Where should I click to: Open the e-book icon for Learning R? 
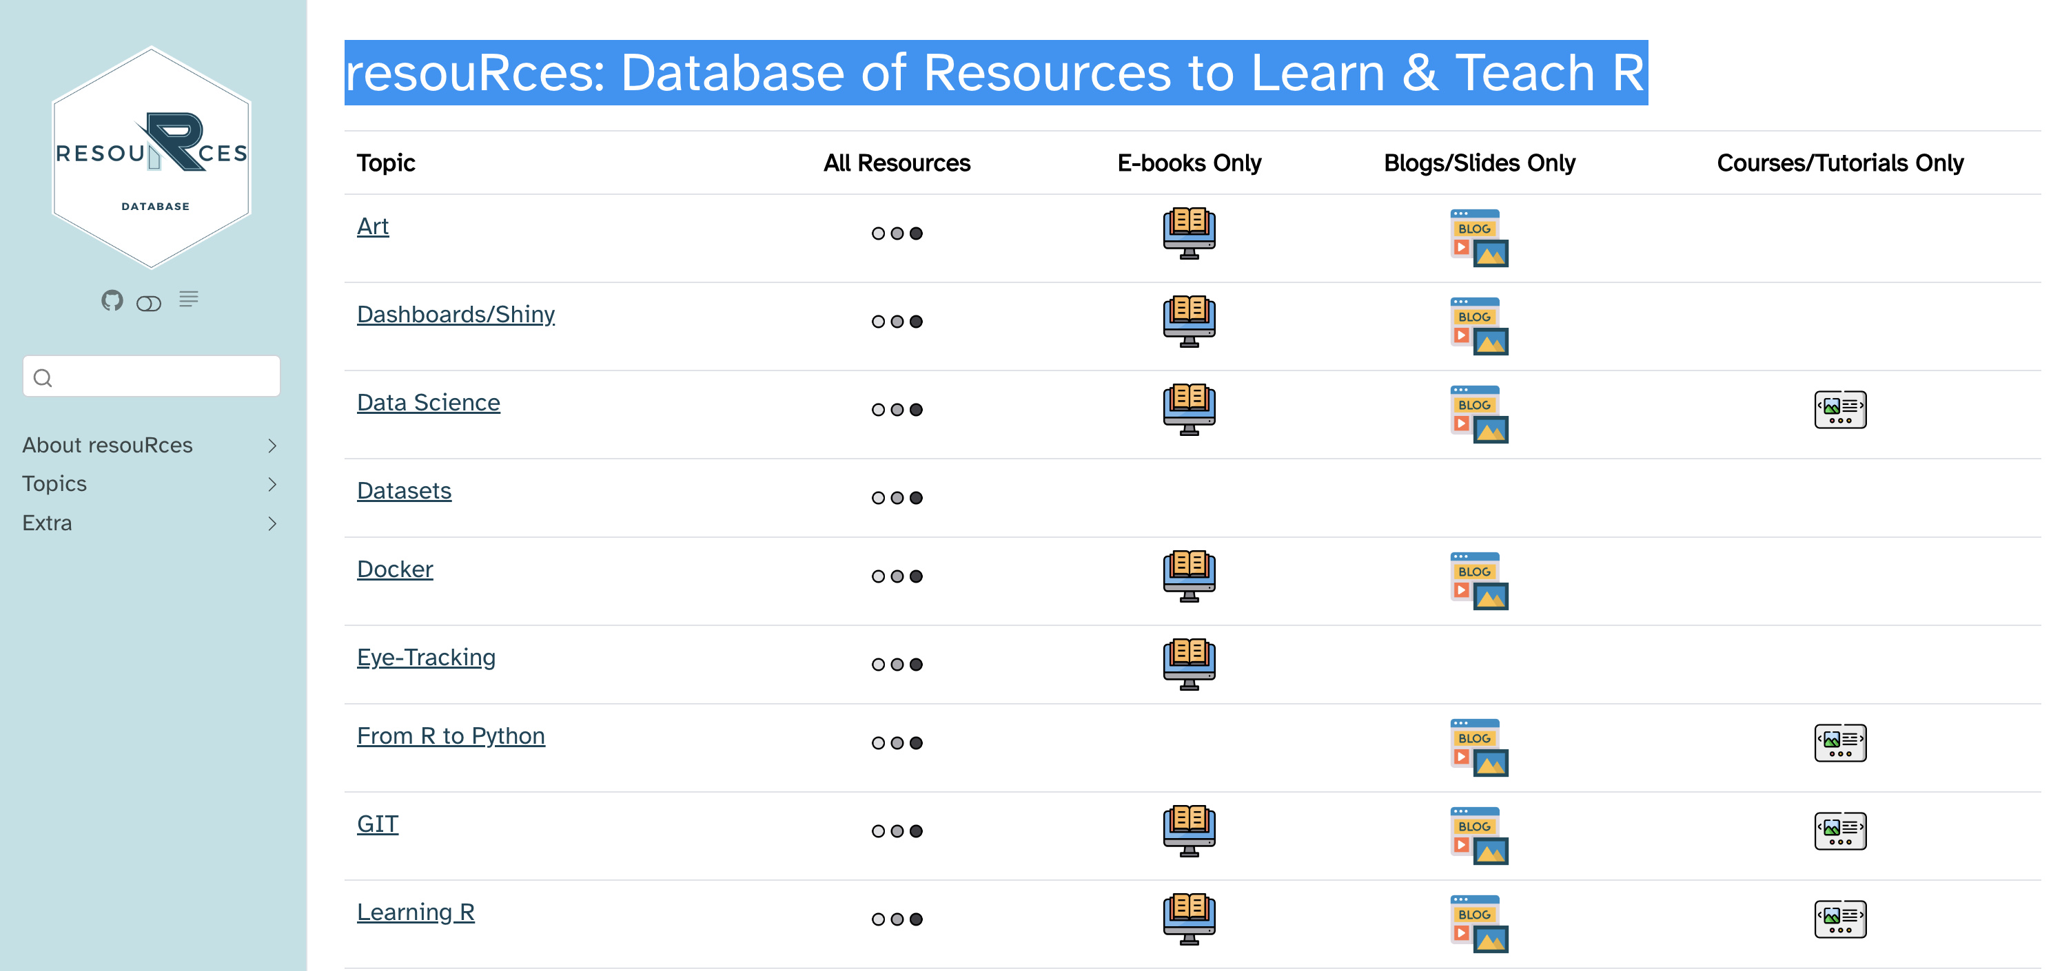click(x=1190, y=918)
